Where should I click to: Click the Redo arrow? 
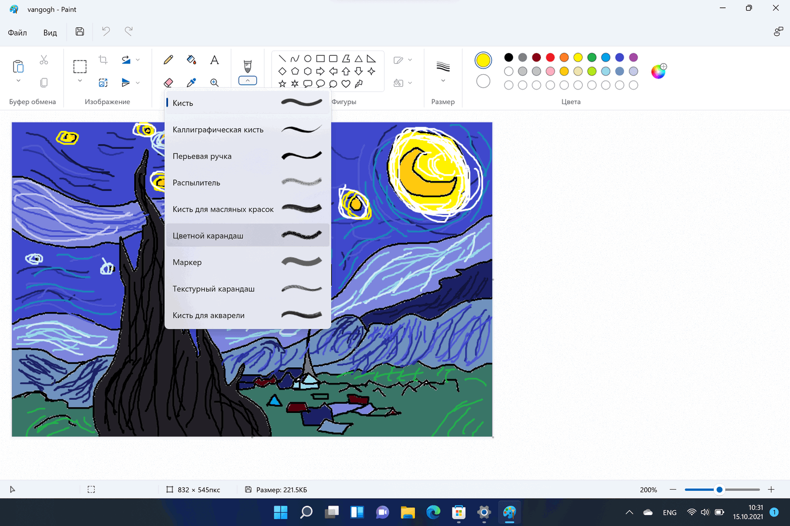pyautogui.click(x=129, y=32)
